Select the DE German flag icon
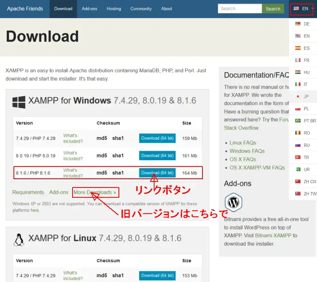 point(298,24)
